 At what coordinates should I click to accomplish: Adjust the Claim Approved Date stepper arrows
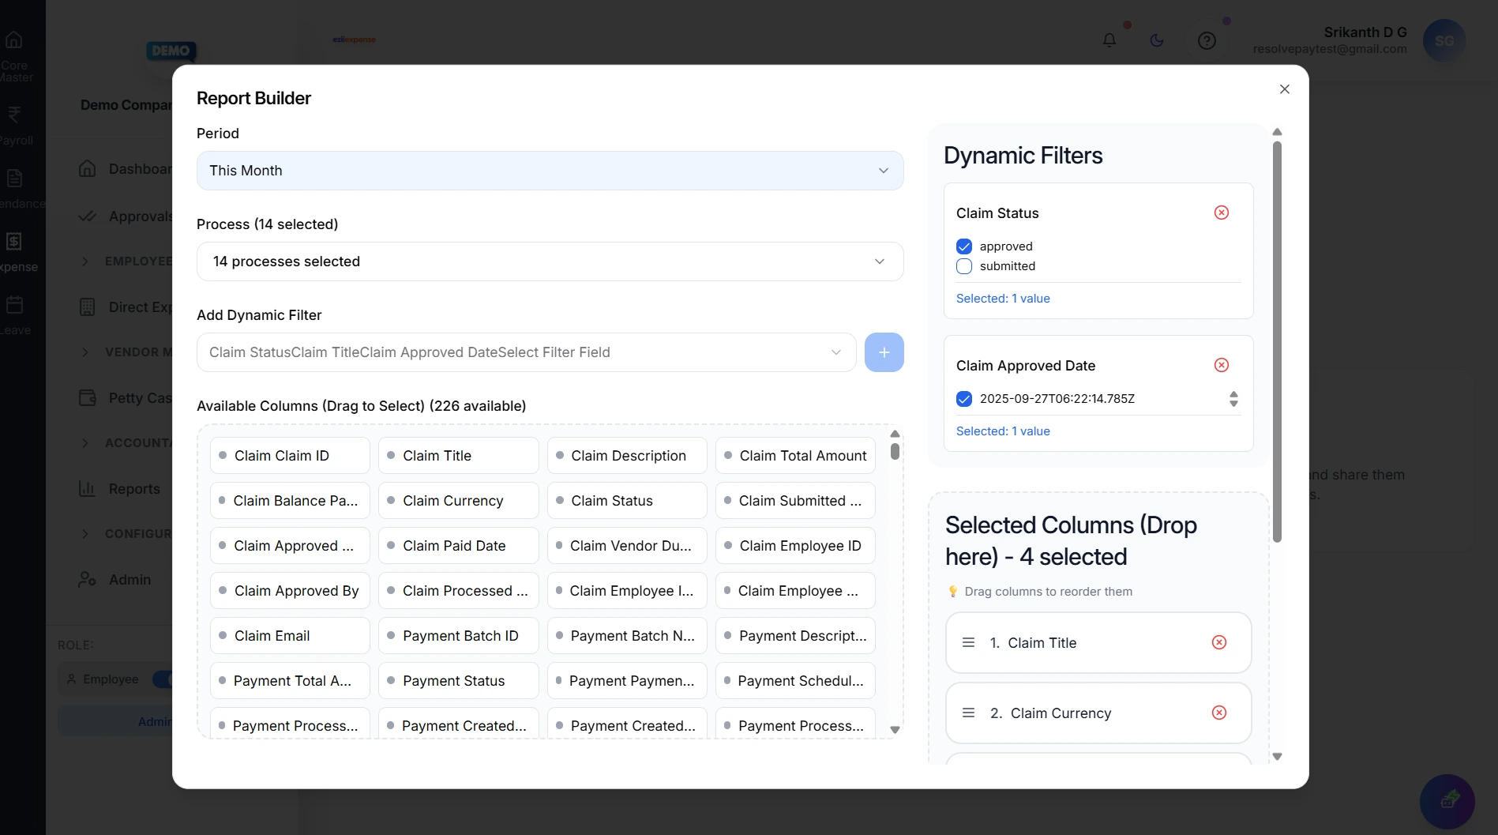pos(1233,399)
